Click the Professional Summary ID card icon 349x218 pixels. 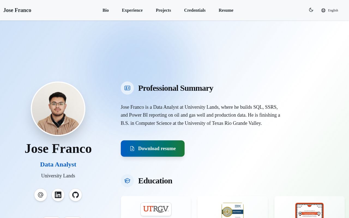[127, 88]
